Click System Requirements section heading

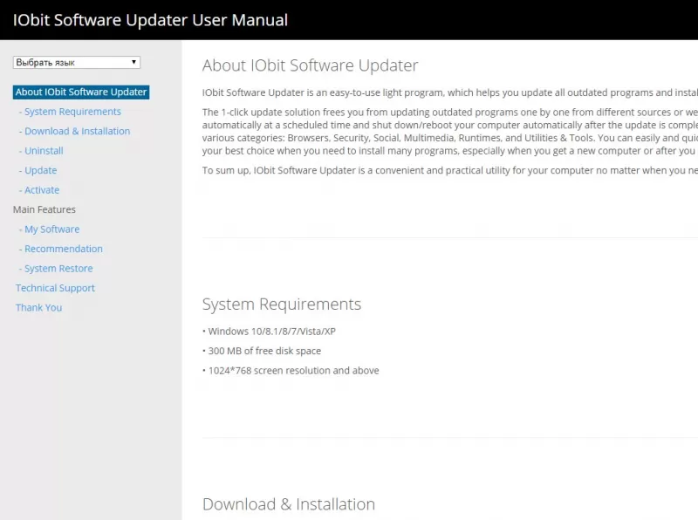tap(282, 304)
